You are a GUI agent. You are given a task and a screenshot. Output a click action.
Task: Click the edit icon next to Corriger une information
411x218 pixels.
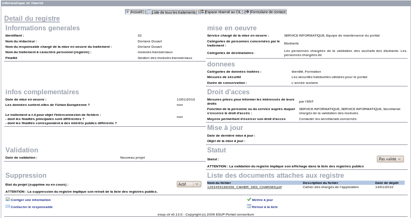[x=8, y=199]
